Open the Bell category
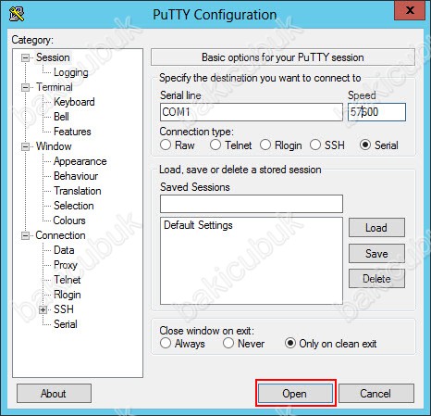Screen dimensions: 431x416 click(61, 117)
